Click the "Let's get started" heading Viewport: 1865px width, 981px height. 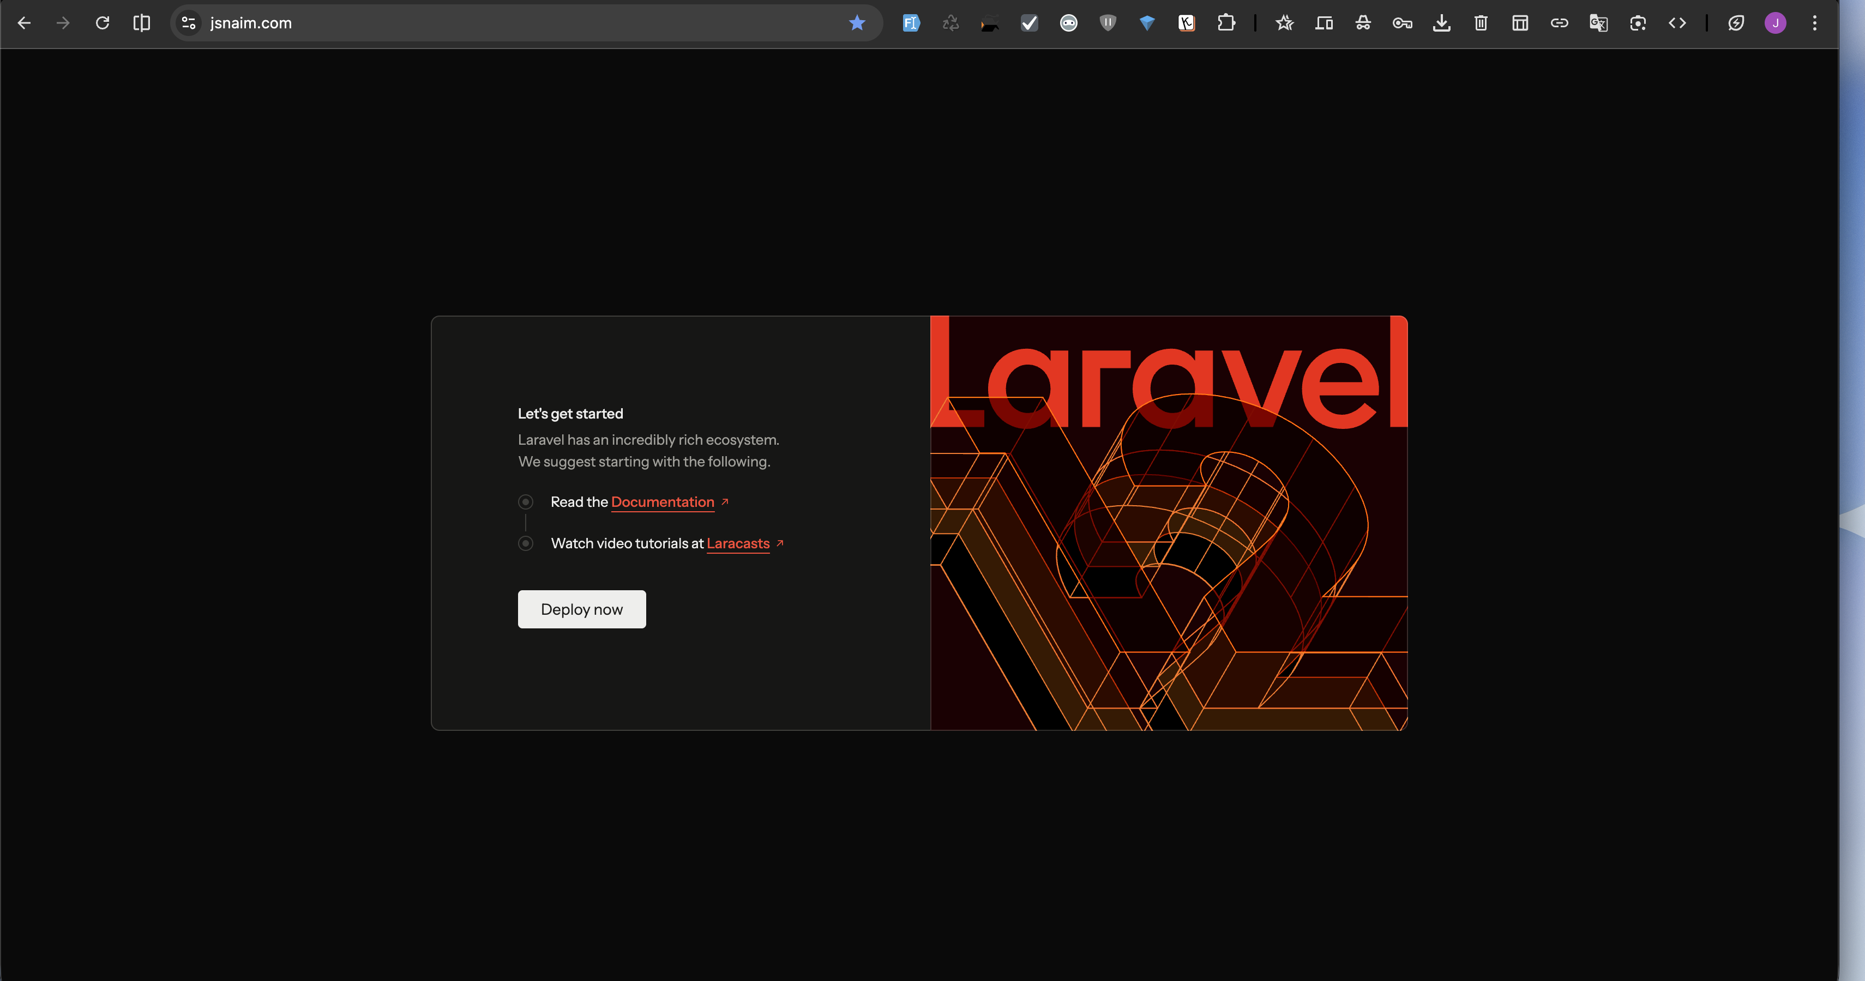[570, 414]
